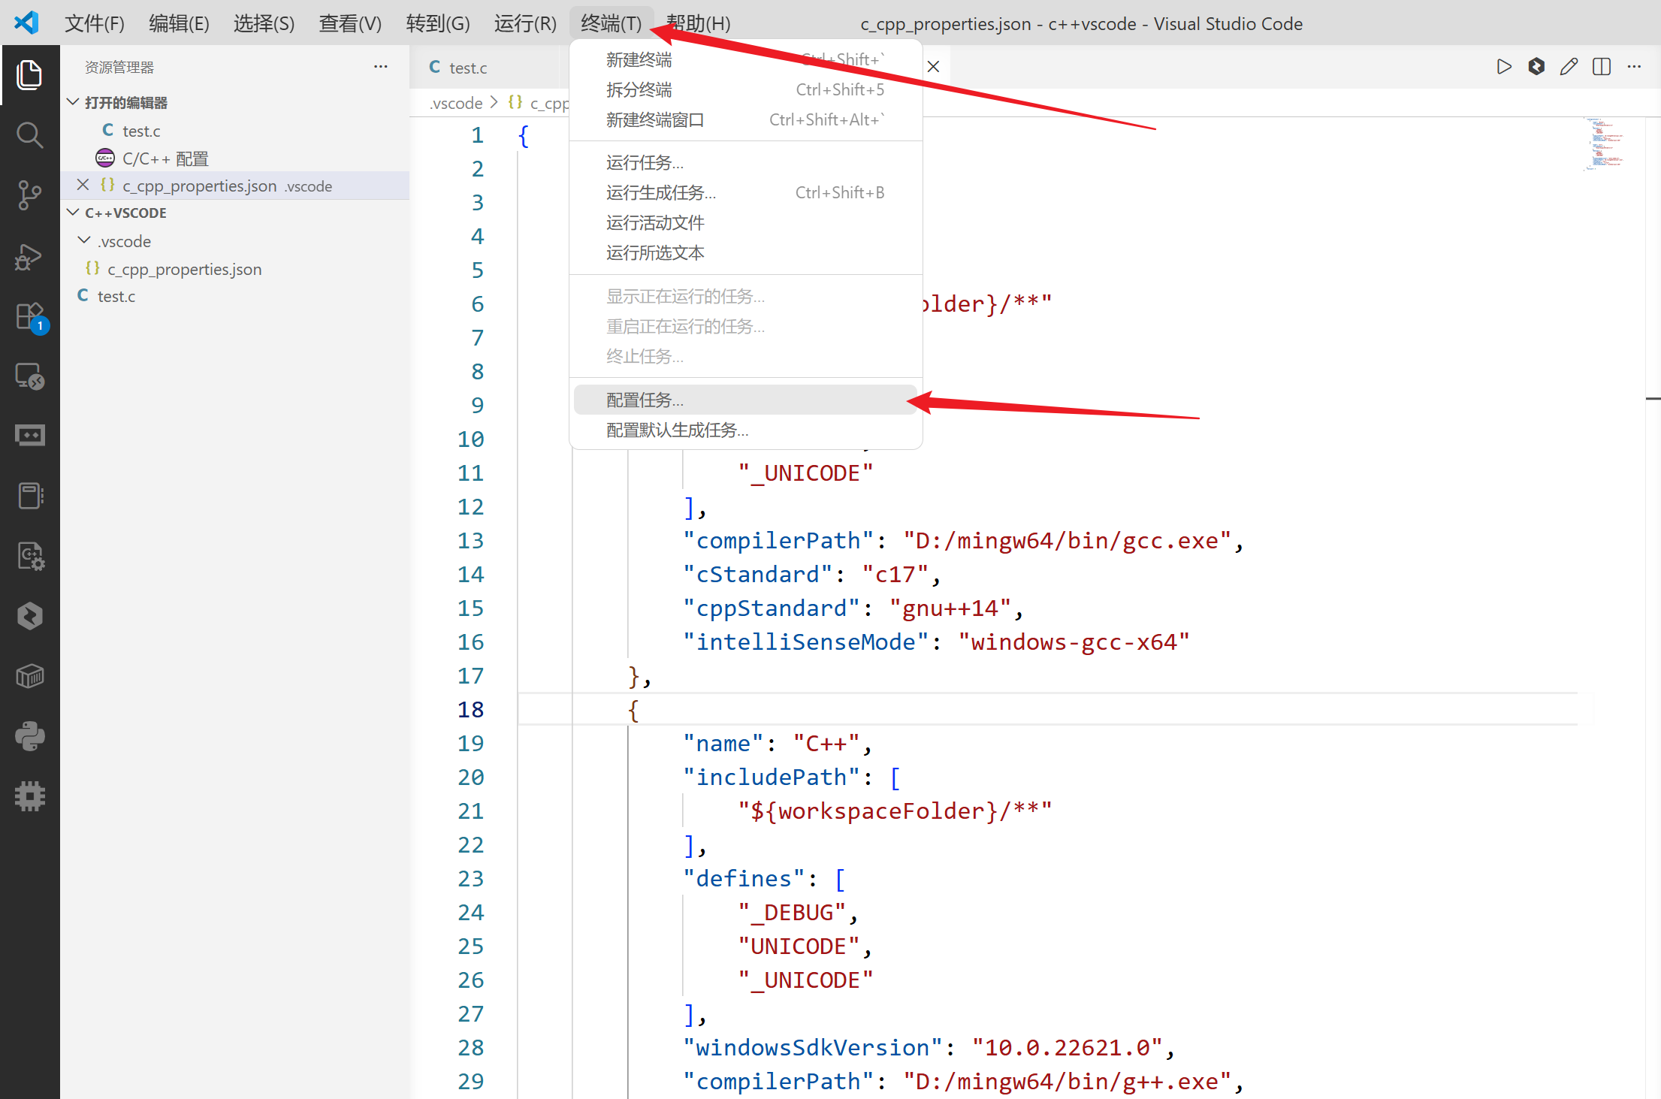
Task: Click the g++.exe compilerPath value
Action: pyautogui.click(x=1067, y=1081)
